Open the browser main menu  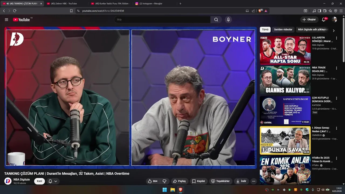coord(341,11)
